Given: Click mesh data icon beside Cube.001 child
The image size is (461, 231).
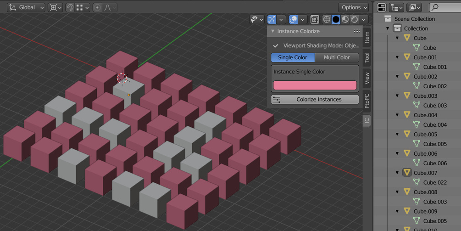Looking at the screenshot, I should click(417, 67).
